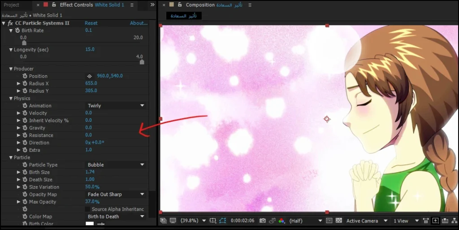This screenshot has height=230, width=459.
Task: Toggle pixel aspect ratio correction icon
Action: click(x=426, y=221)
